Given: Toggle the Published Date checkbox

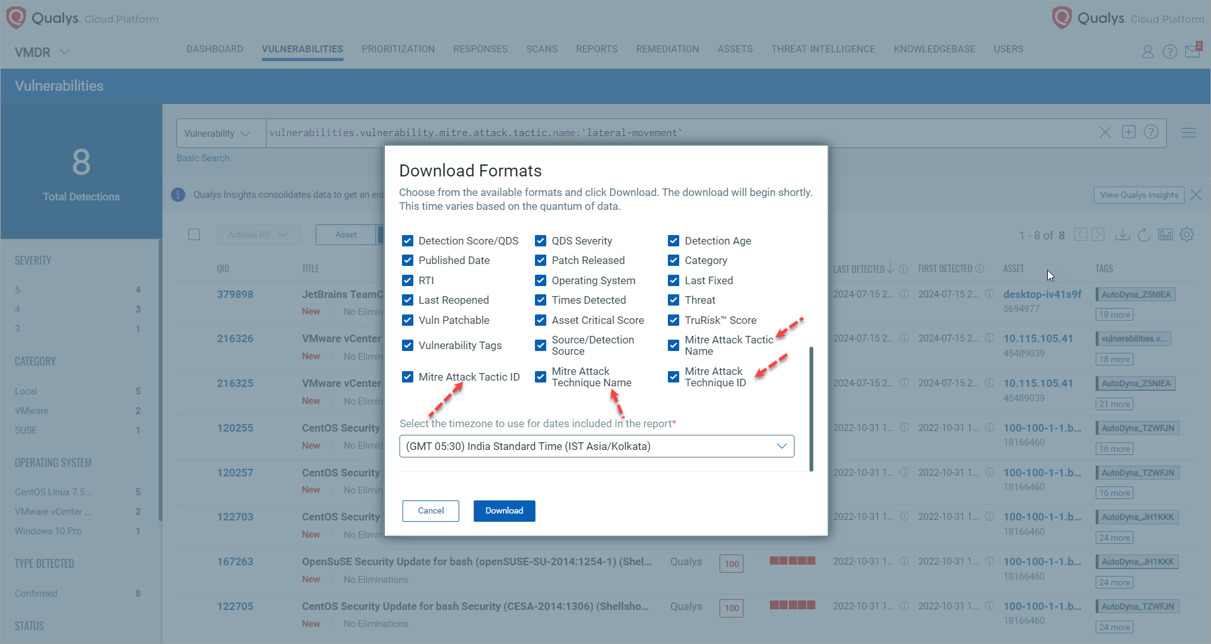Looking at the screenshot, I should point(408,260).
